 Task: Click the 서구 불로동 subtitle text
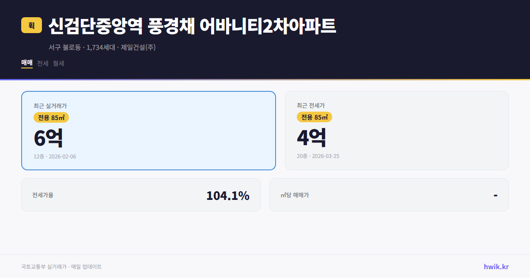click(64, 47)
